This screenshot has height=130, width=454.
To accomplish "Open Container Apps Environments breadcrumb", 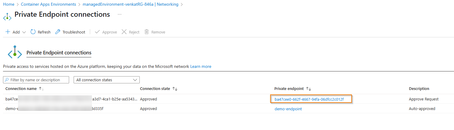I will [x=48, y=4].
